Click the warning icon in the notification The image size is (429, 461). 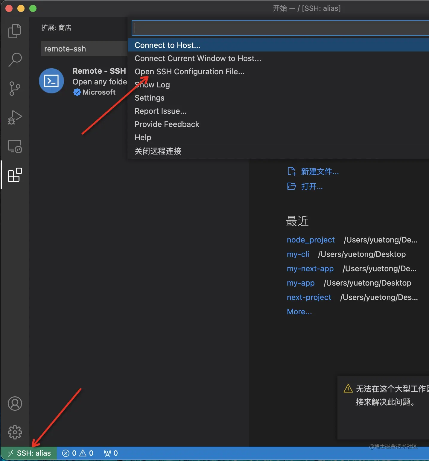[x=348, y=389]
